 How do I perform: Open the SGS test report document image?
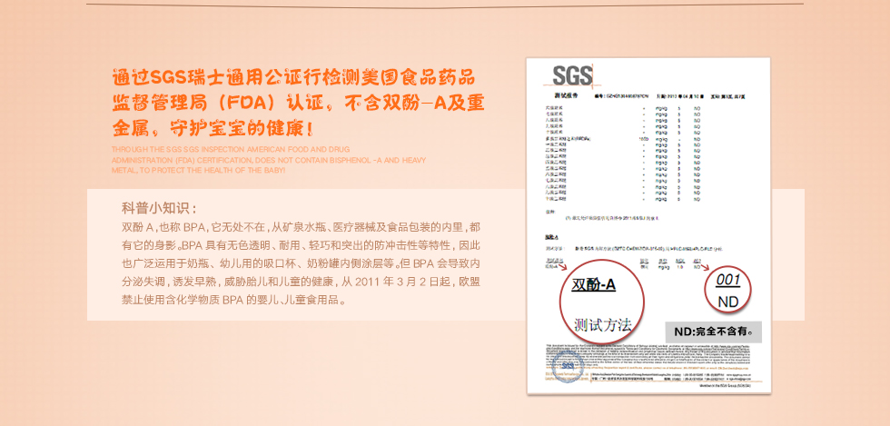[648, 225]
